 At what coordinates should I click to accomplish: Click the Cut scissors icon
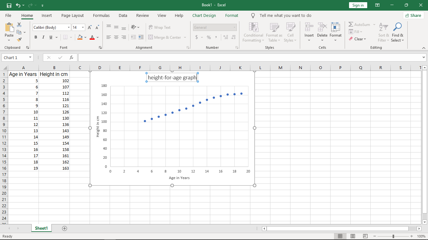click(x=19, y=25)
